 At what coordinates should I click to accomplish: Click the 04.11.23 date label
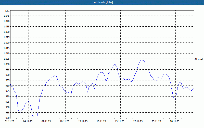click(x=28, y=121)
